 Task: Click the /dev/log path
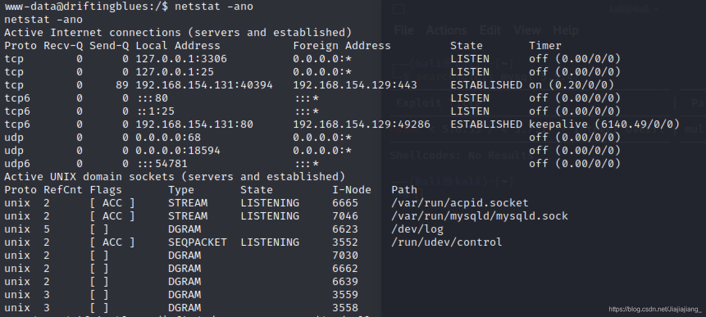tap(417, 229)
